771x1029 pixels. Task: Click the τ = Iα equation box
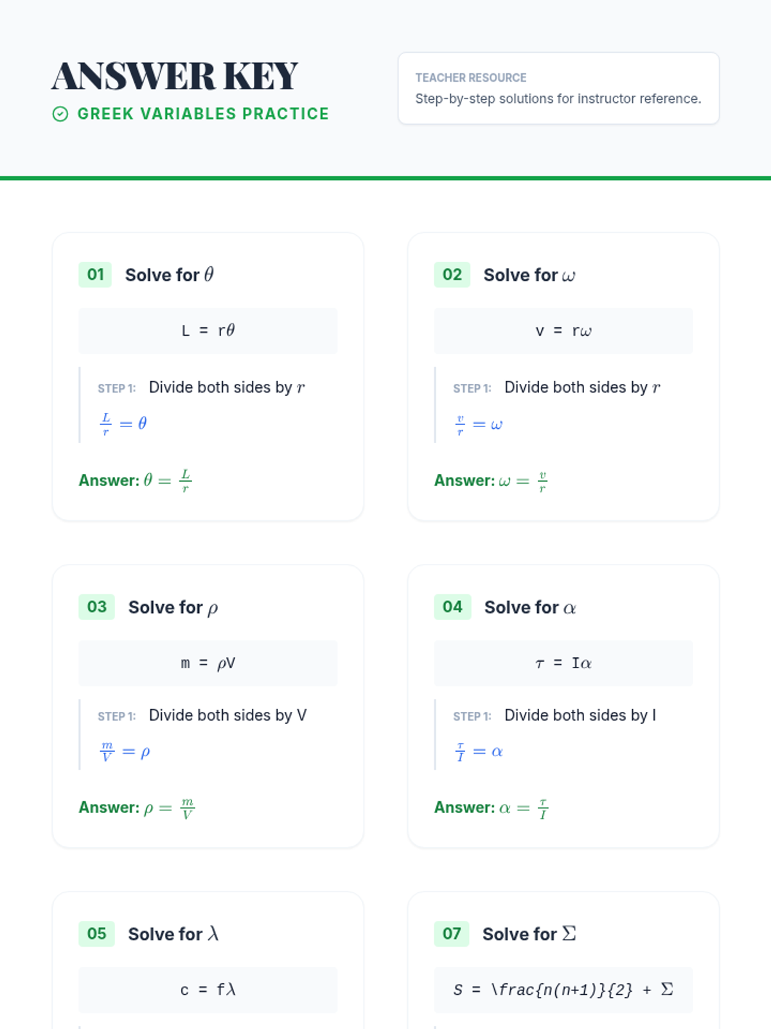[563, 663]
